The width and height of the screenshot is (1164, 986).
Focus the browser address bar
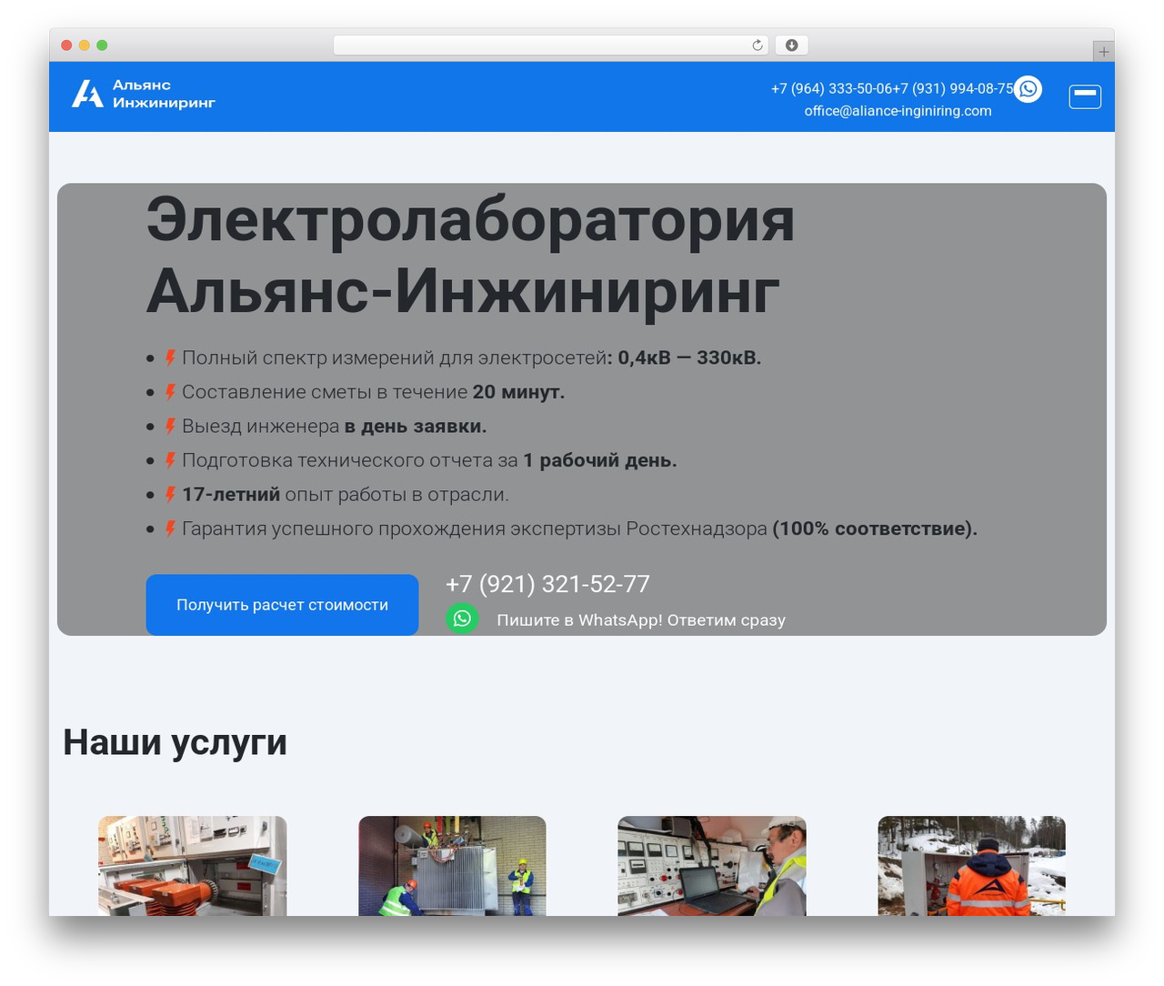coord(550,45)
